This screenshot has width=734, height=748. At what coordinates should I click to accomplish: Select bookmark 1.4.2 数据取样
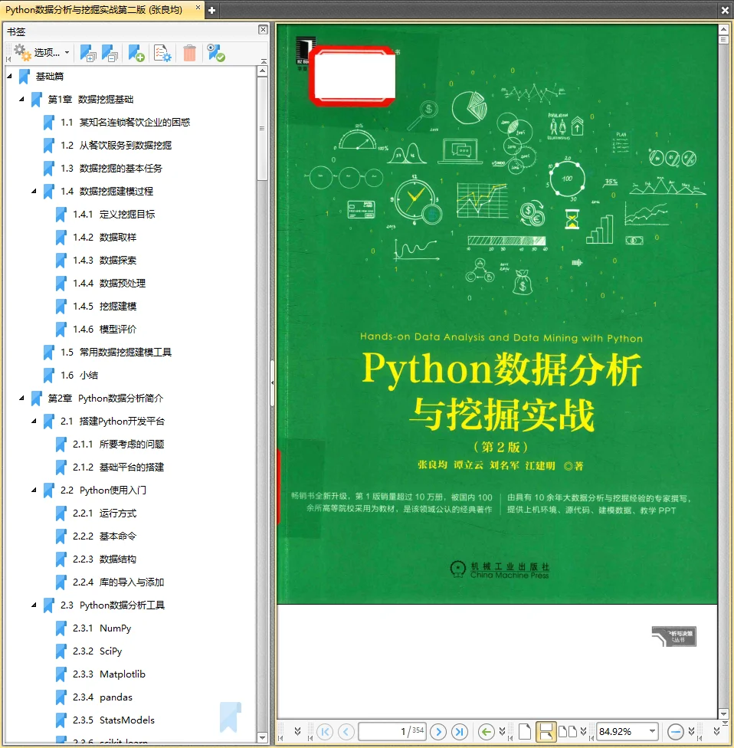click(104, 237)
